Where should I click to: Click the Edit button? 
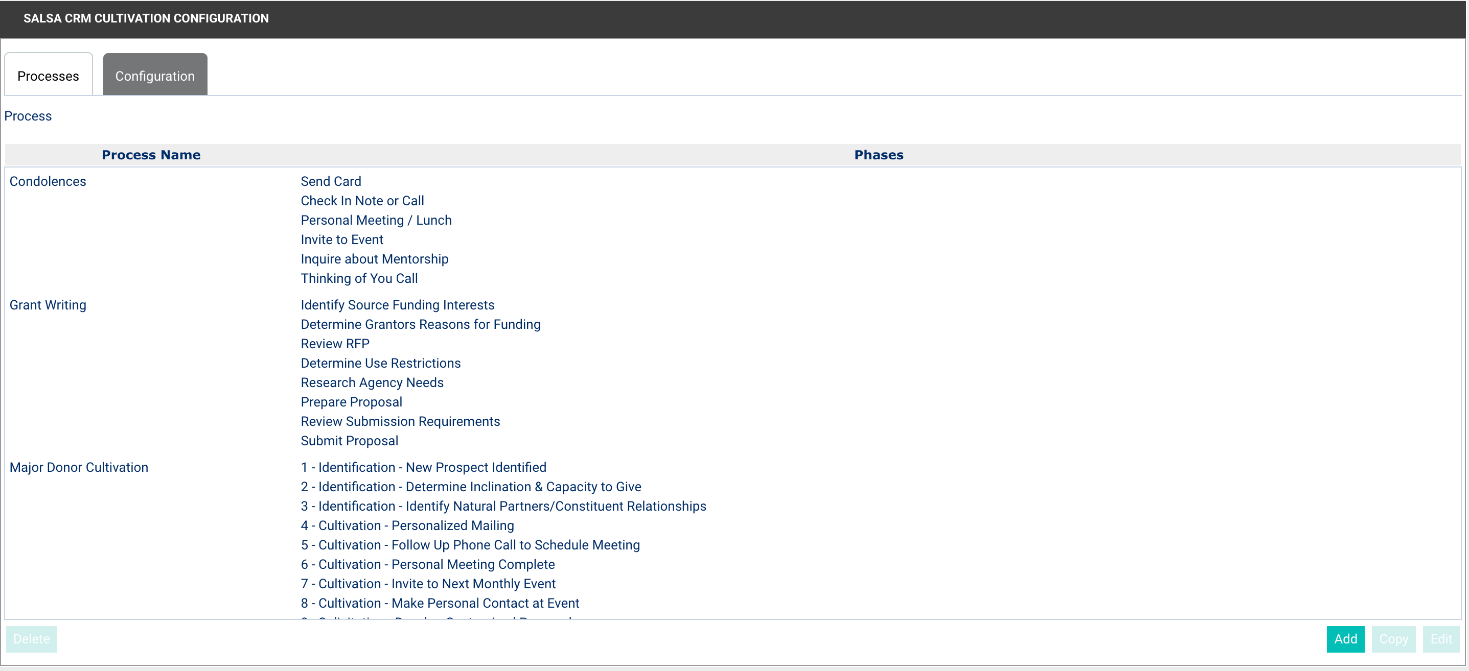[x=1441, y=639]
